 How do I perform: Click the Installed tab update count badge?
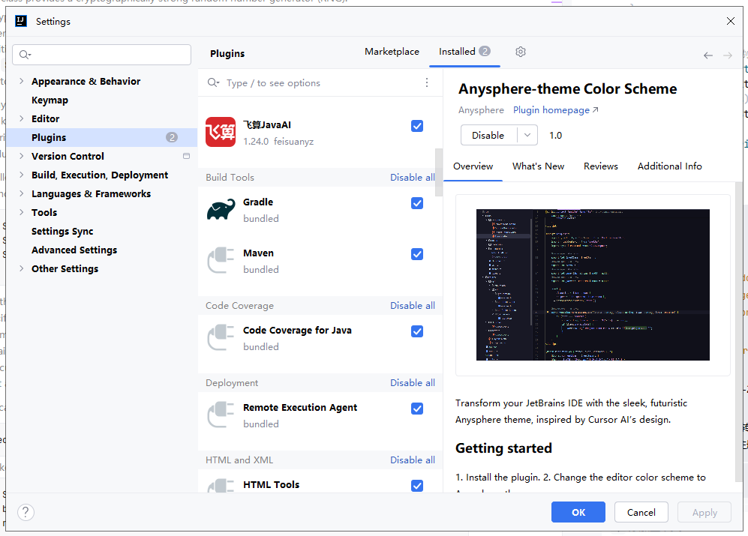pos(485,51)
